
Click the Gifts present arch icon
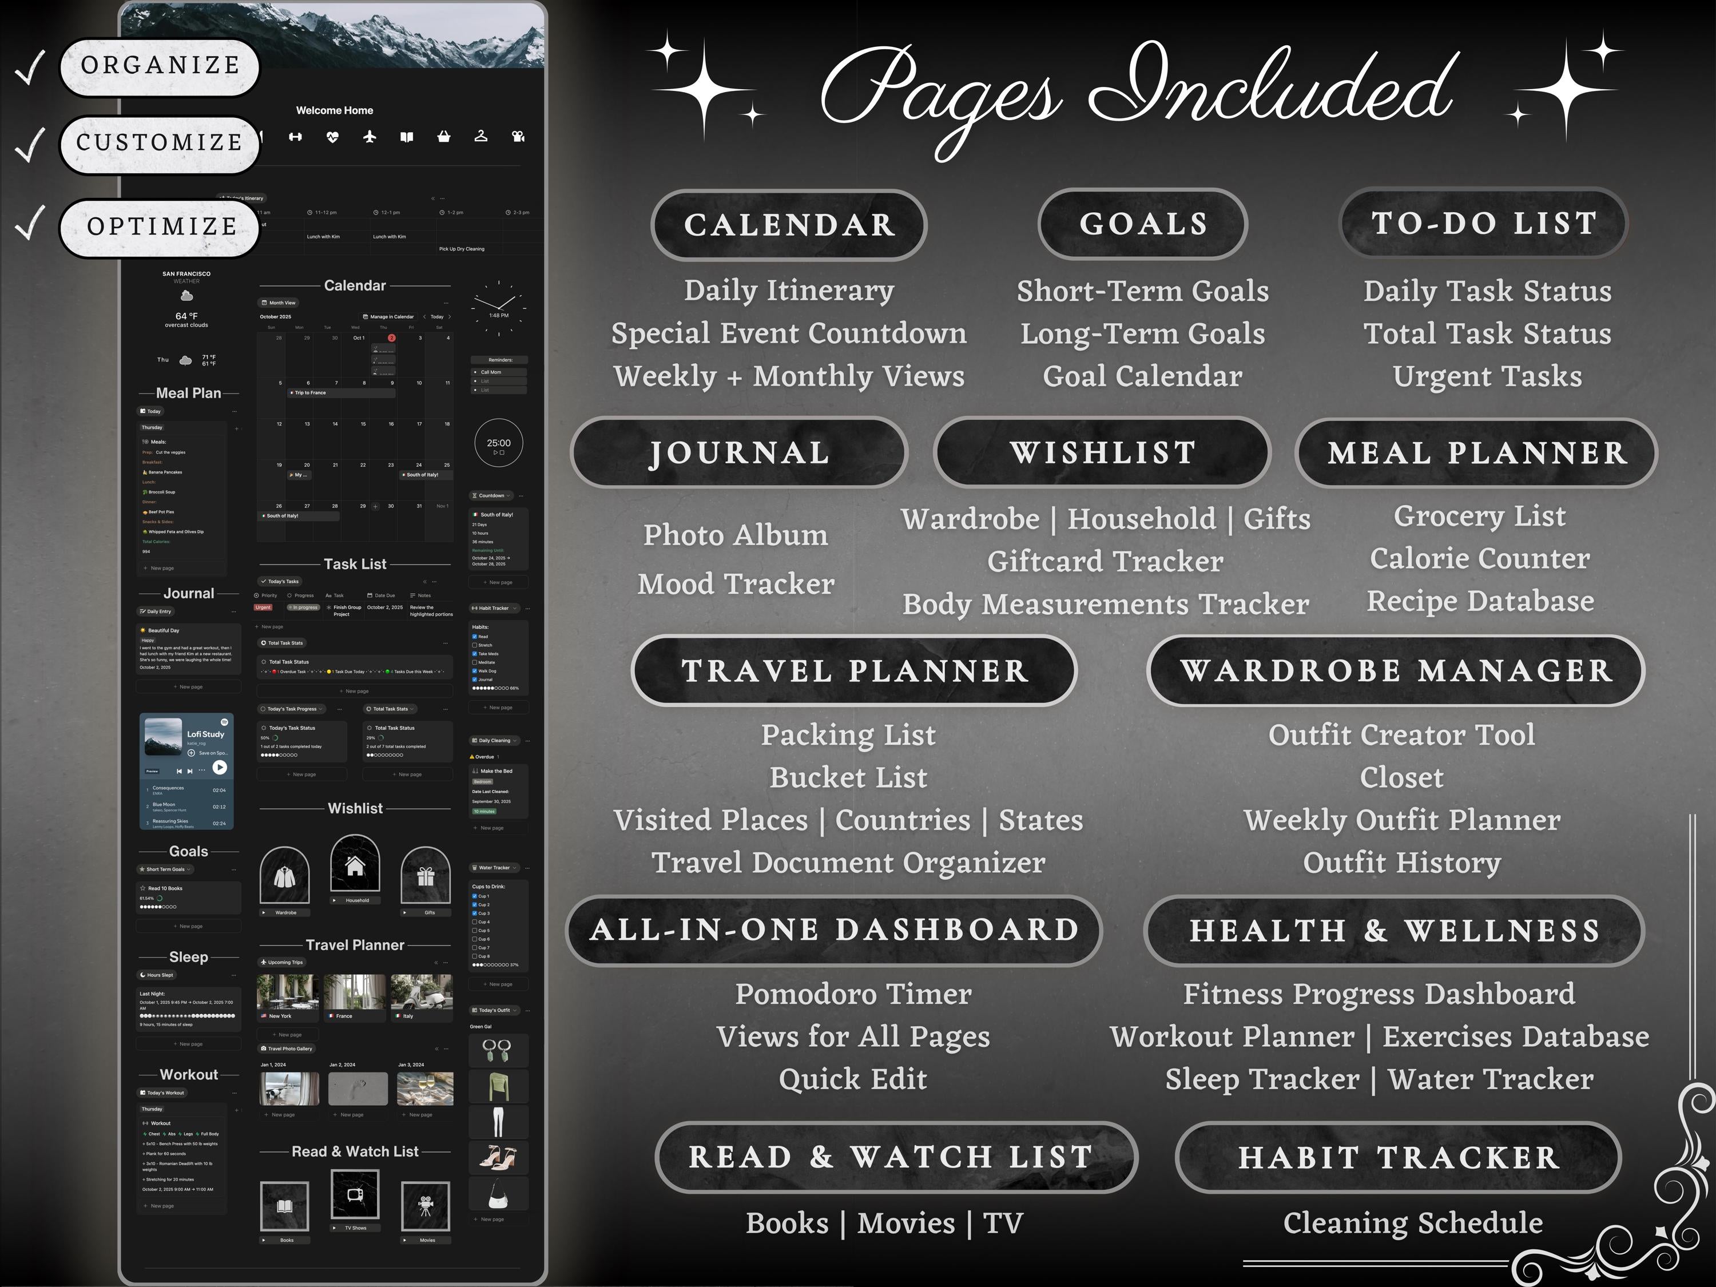click(426, 876)
